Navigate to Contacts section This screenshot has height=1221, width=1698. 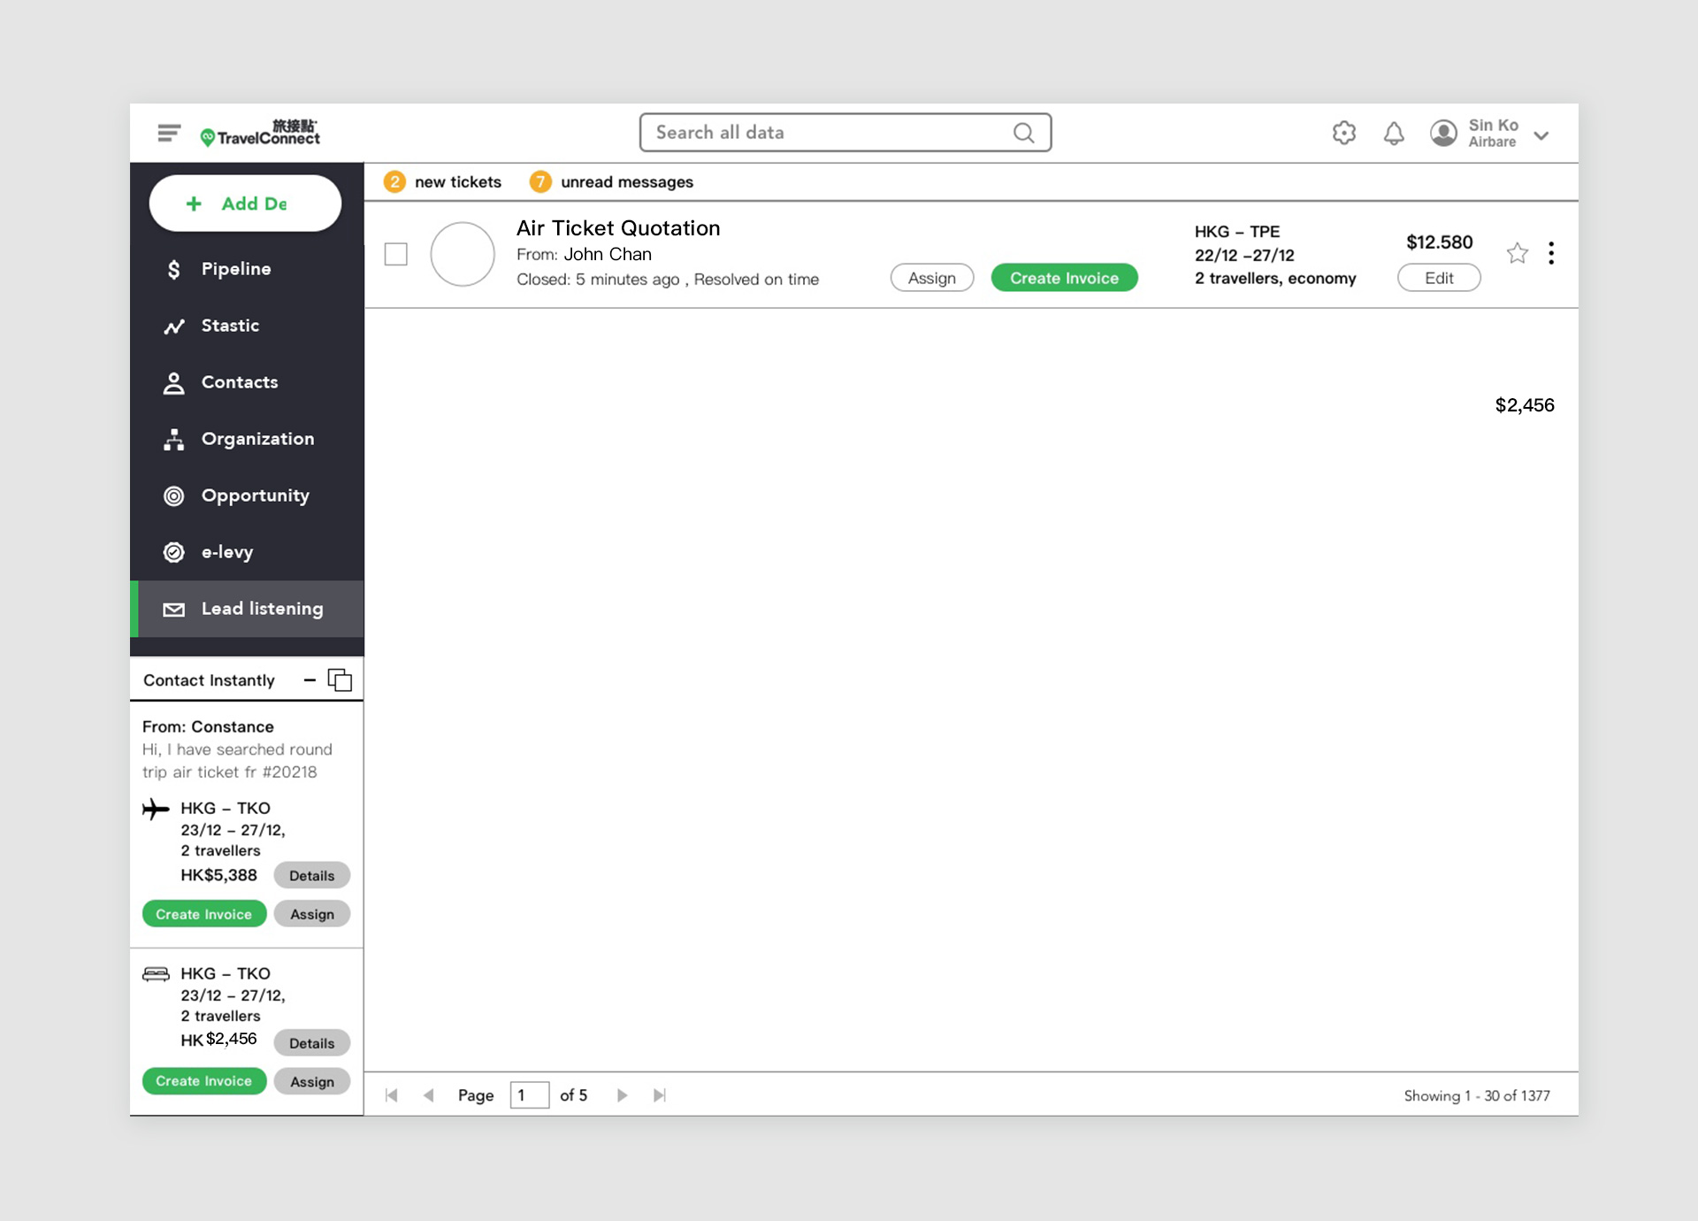[x=239, y=381]
